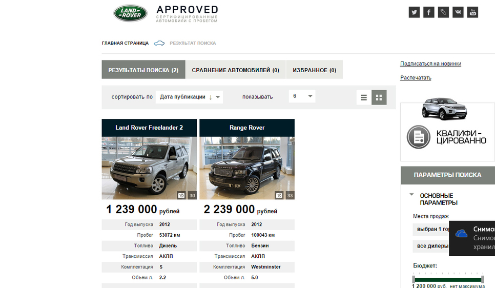495x288 pixels.
Task: Open the silver Freelander 2 photo
Action: point(149,168)
